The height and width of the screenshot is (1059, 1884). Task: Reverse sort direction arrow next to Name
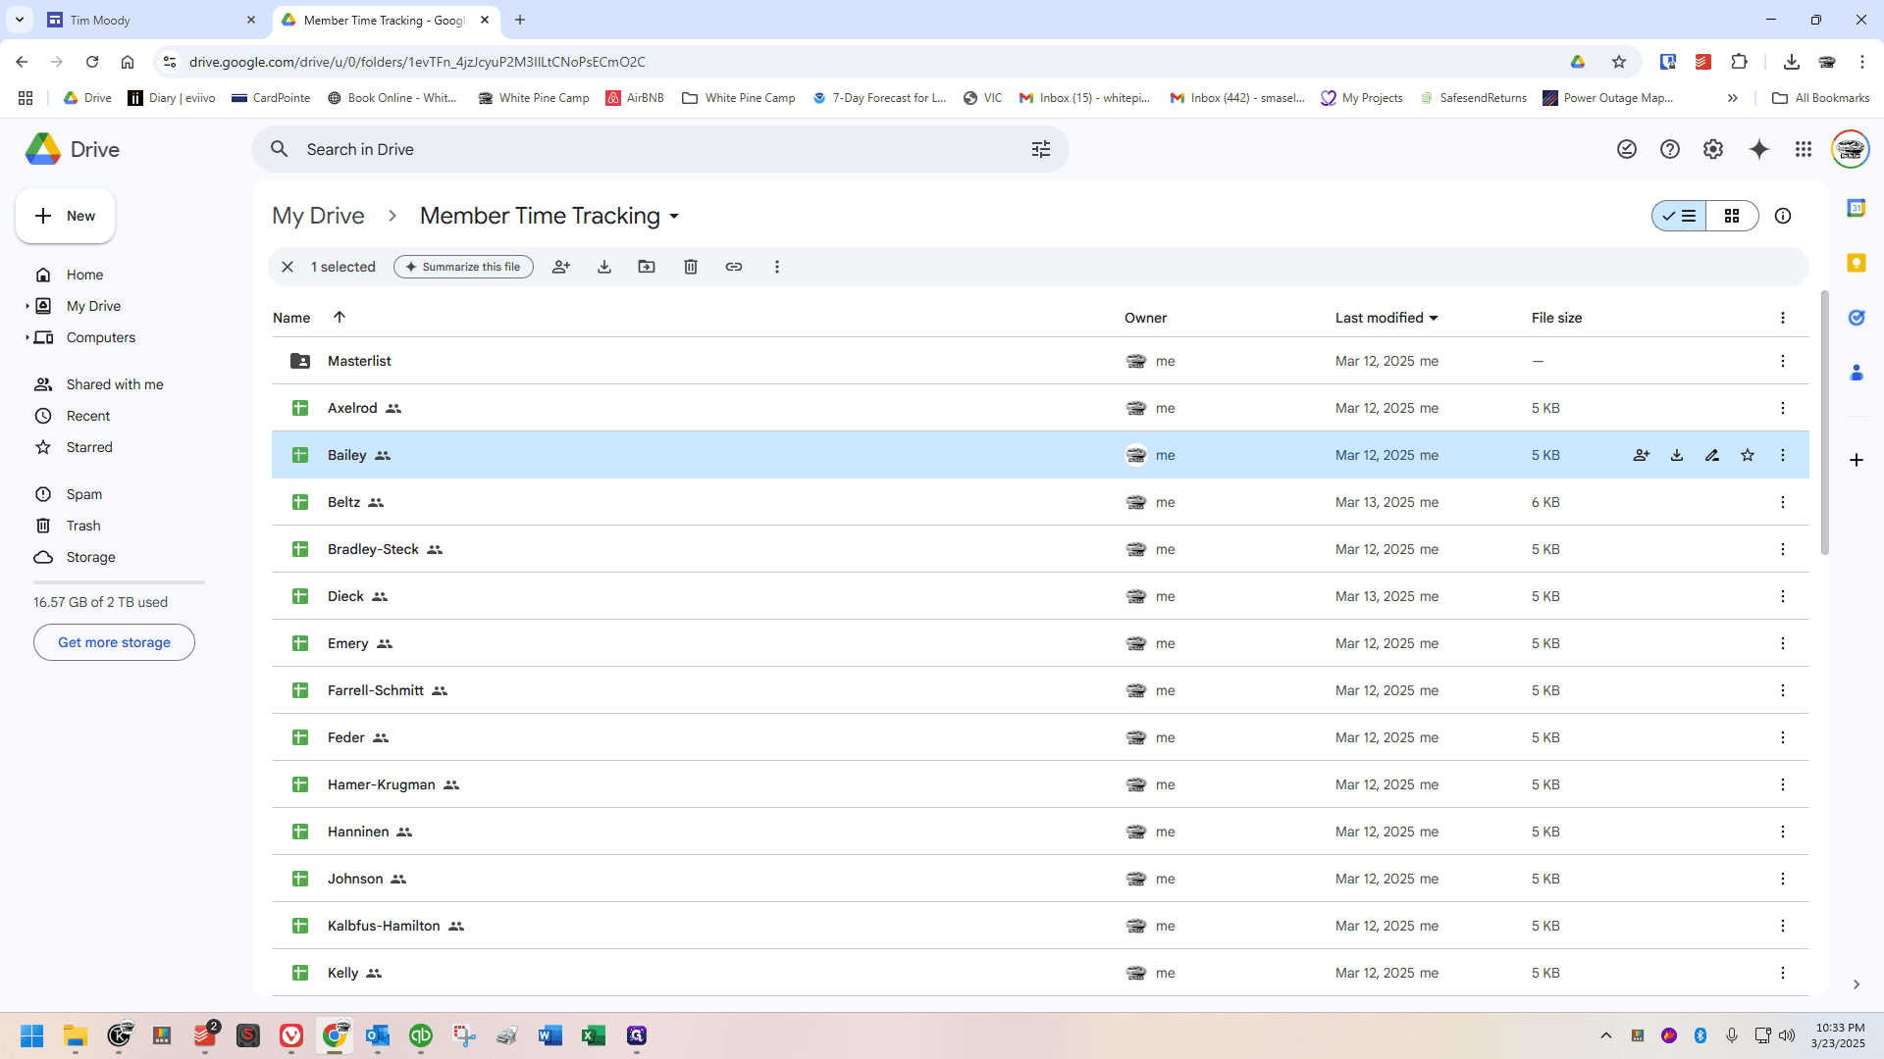[340, 317]
